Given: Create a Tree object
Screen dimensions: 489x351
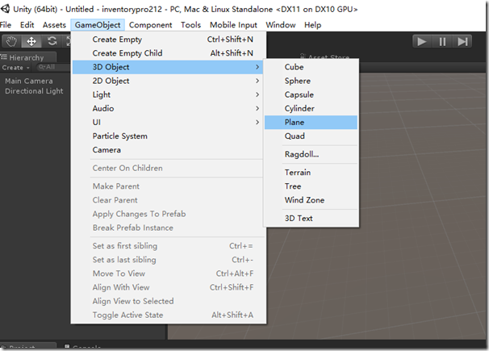Looking at the screenshot, I should pos(311,186).
